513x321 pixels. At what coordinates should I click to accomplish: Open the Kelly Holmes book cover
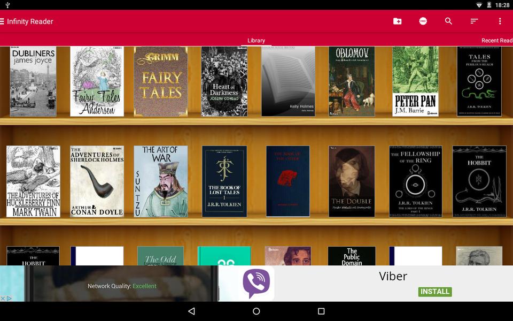pos(288,81)
